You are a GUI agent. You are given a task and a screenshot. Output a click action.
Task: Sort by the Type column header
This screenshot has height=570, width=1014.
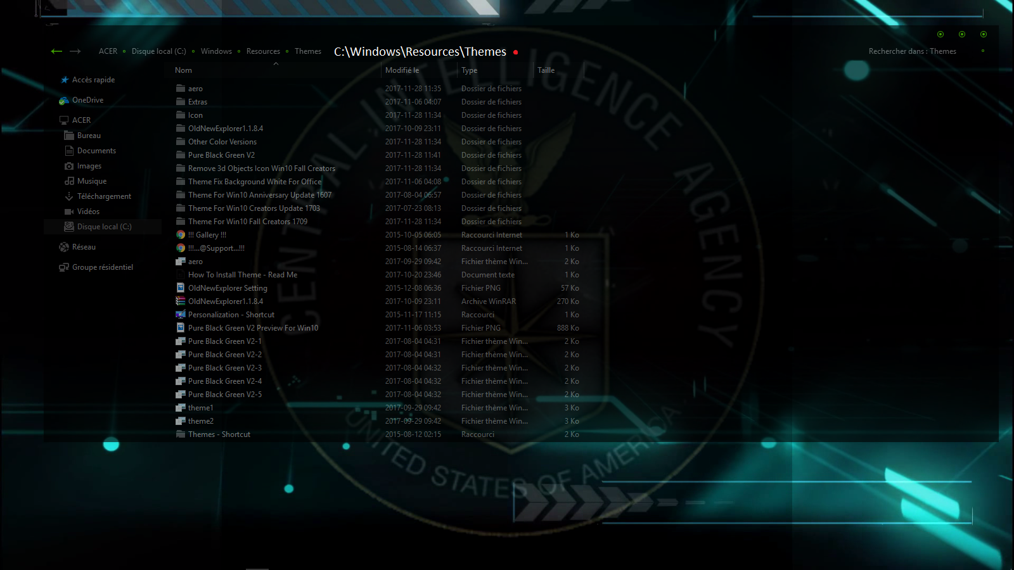click(469, 70)
